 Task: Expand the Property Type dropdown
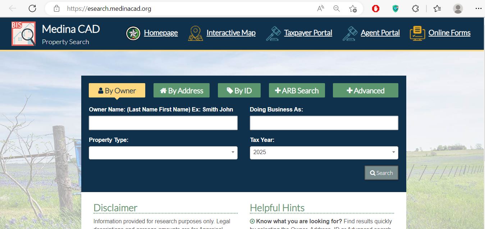[163, 153]
